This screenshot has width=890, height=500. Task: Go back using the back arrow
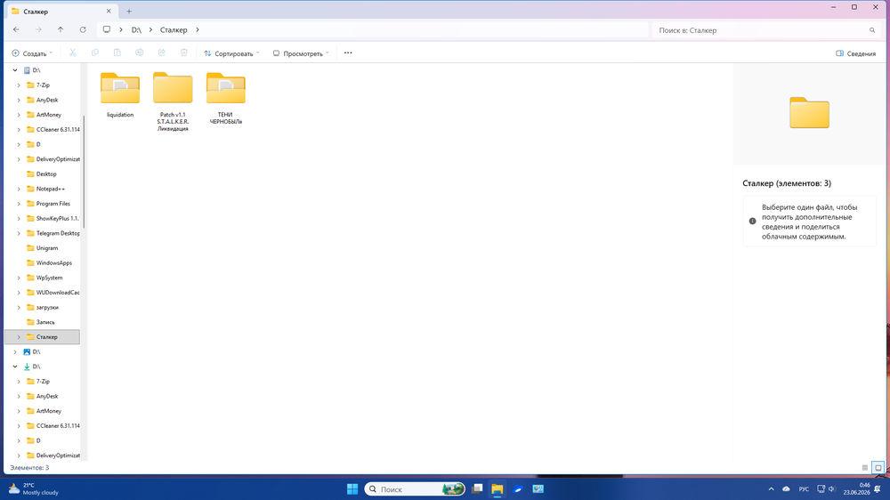tap(16, 29)
